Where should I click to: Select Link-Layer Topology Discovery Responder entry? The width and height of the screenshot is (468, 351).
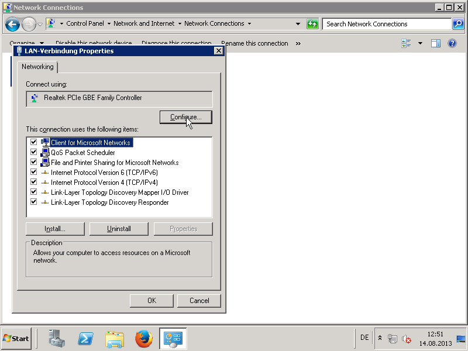tap(109, 202)
